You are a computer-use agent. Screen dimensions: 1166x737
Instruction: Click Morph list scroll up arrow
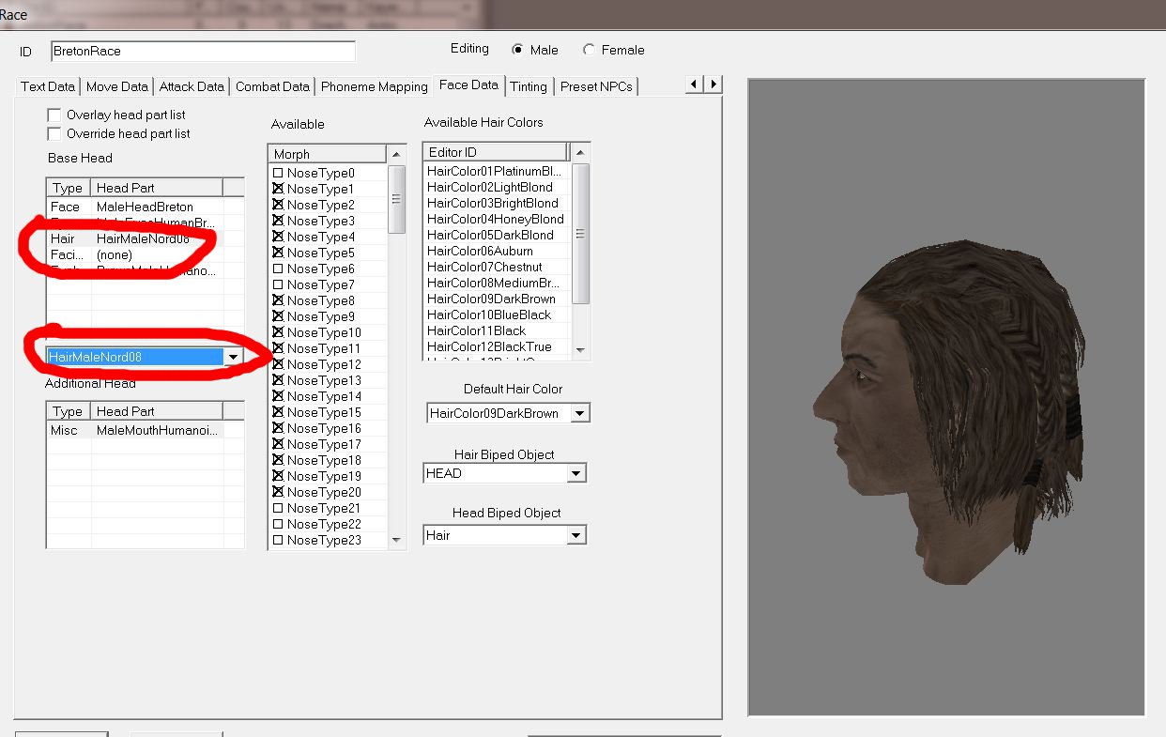coord(396,154)
